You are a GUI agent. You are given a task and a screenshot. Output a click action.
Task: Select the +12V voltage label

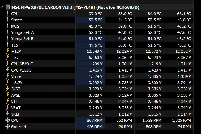16,51
